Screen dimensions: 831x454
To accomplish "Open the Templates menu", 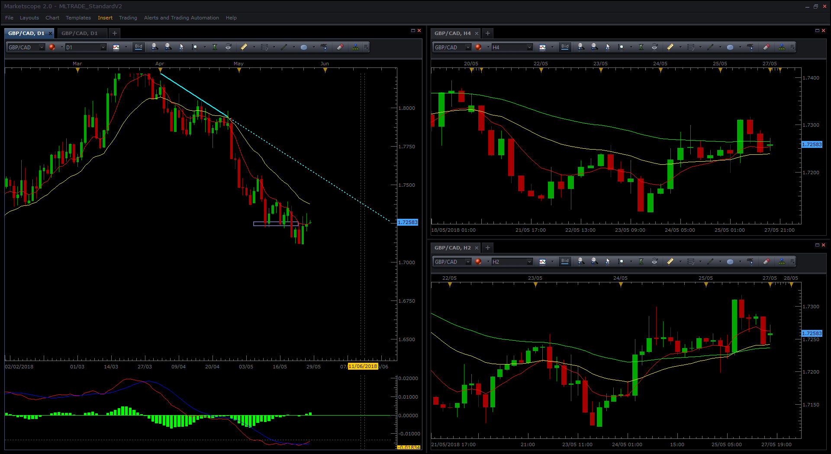I will click(x=78, y=18).
